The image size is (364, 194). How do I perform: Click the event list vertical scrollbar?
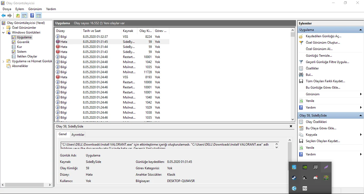pyautogui.click(x=293, y=75)
